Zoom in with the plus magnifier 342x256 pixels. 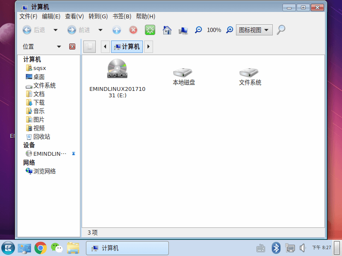230,29
